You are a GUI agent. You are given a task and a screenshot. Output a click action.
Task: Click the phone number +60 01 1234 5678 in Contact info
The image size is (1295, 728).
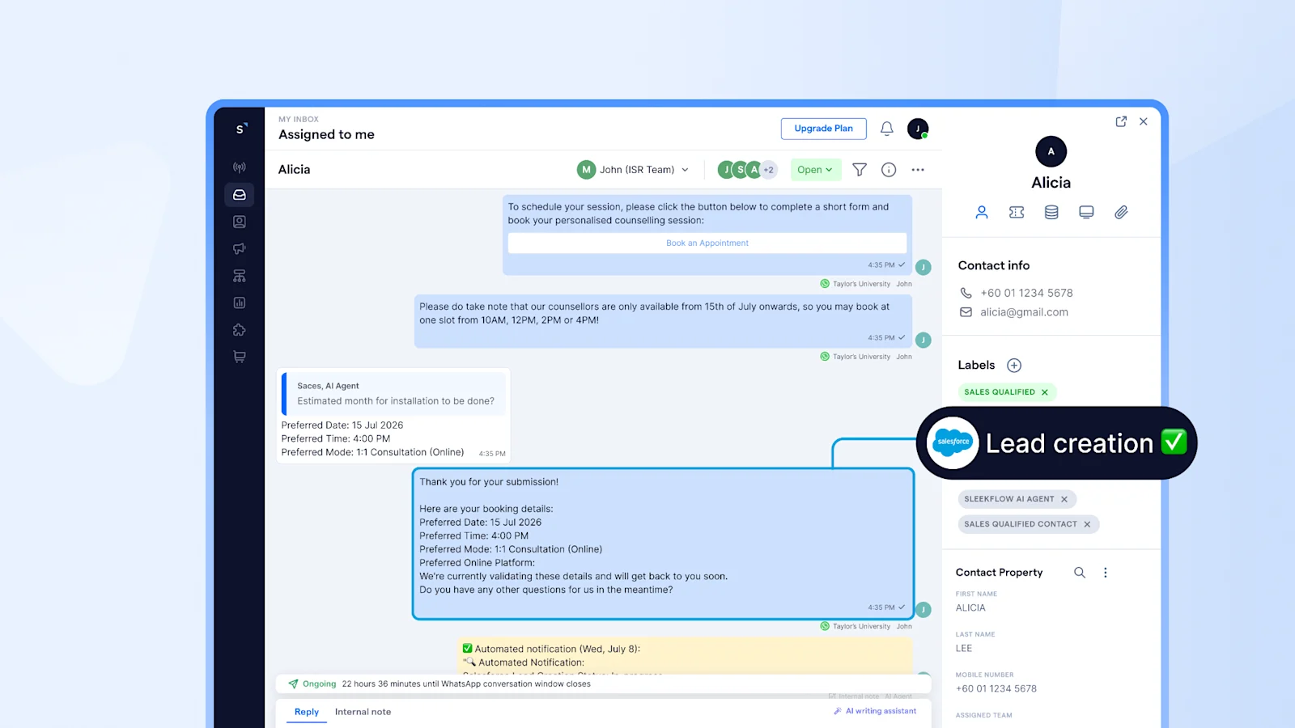coord(1026,293)
